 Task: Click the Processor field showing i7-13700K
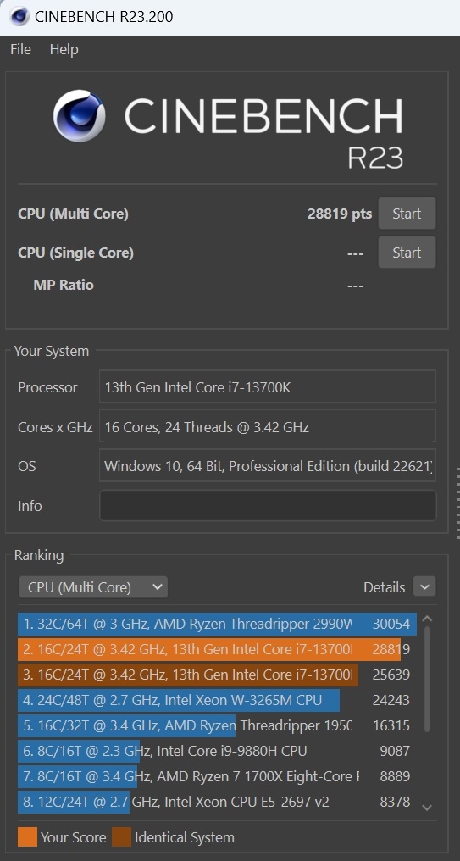(x=268, y=386)
